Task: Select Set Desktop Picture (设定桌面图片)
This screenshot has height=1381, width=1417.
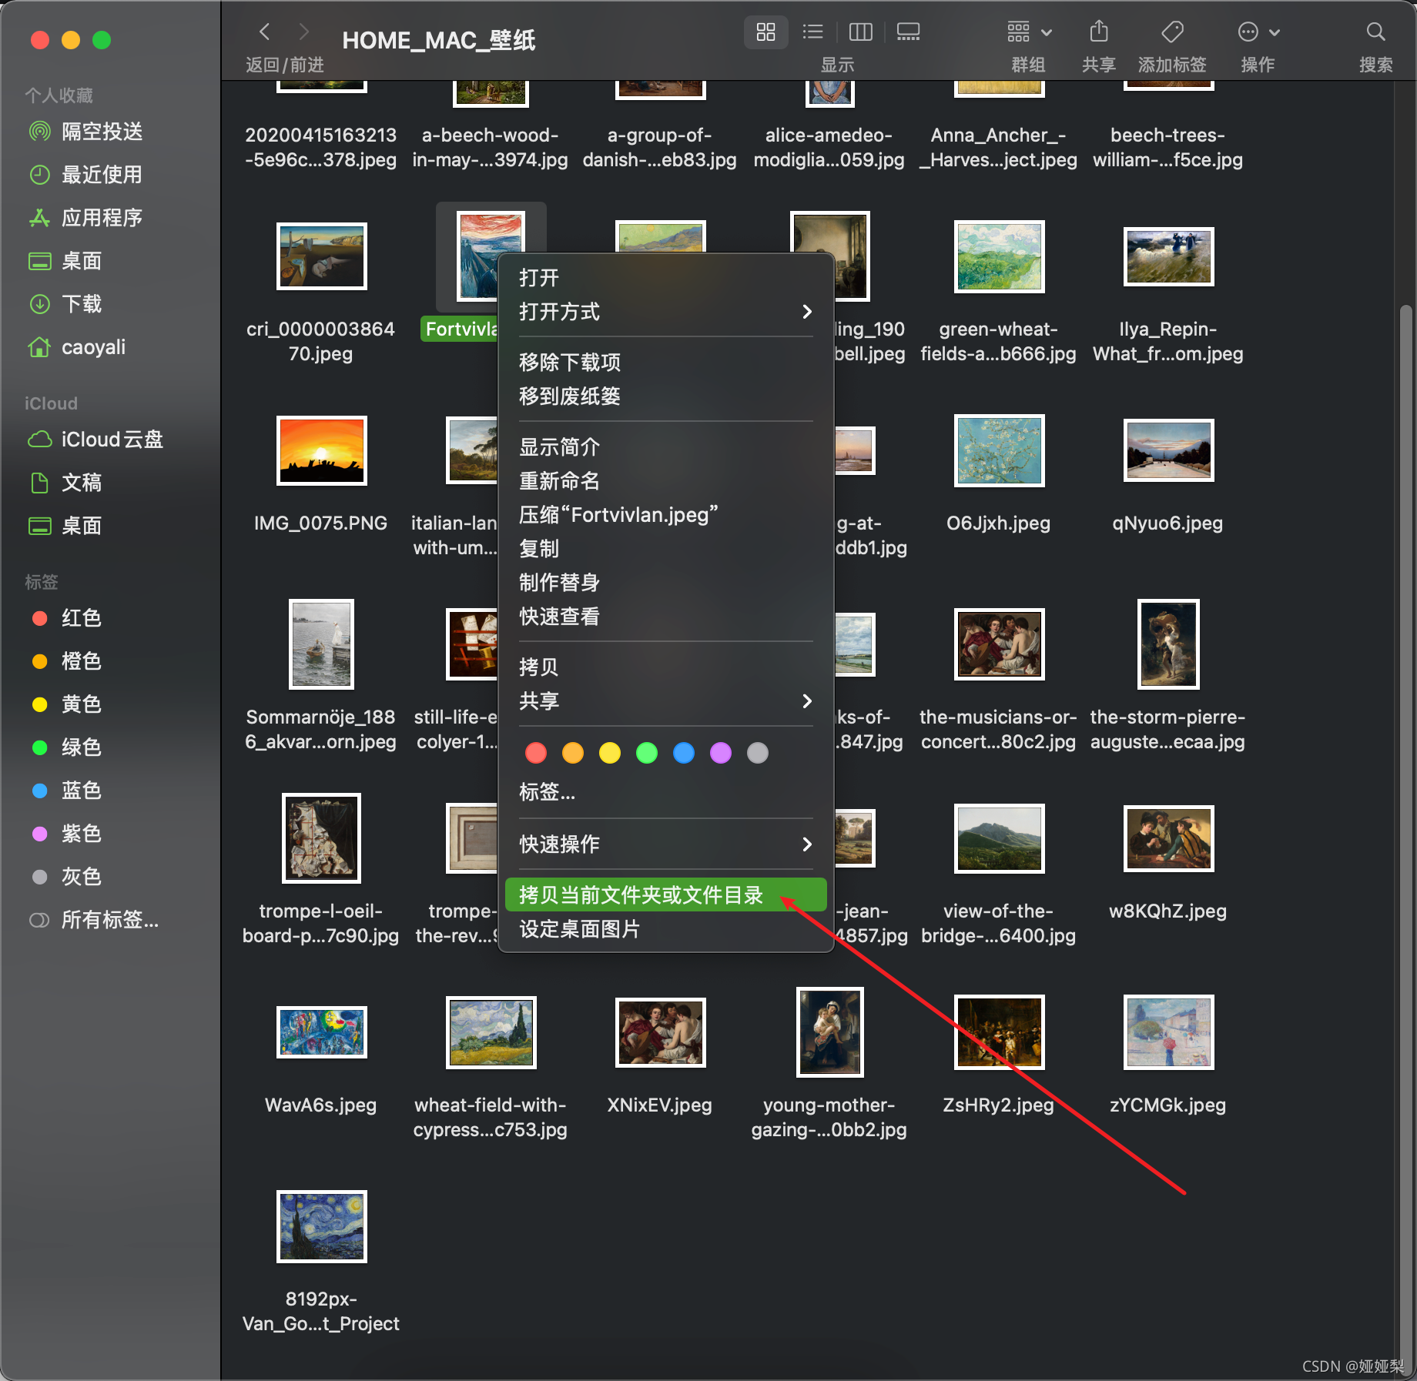Action: pos(666,929)
